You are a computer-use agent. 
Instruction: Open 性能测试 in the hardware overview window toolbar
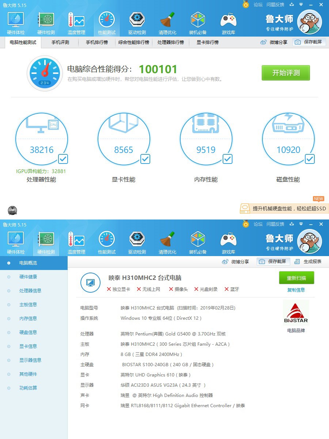(107, 243)
